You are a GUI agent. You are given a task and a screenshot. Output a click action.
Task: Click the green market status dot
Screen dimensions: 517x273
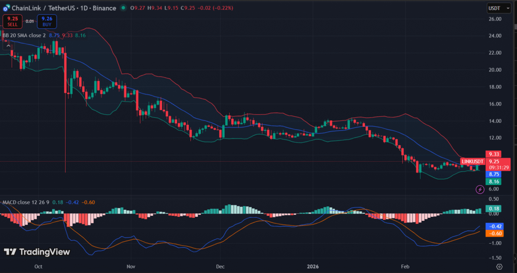pyautogui.click(x=124, y=8)
